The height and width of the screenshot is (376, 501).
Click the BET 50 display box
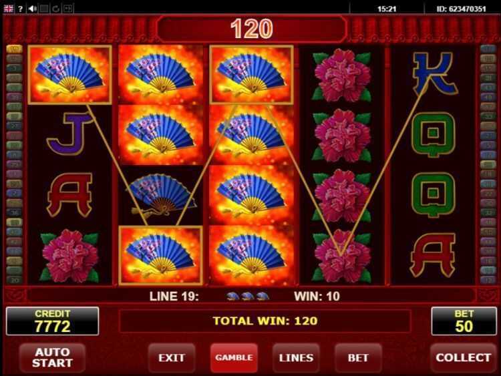464,321
